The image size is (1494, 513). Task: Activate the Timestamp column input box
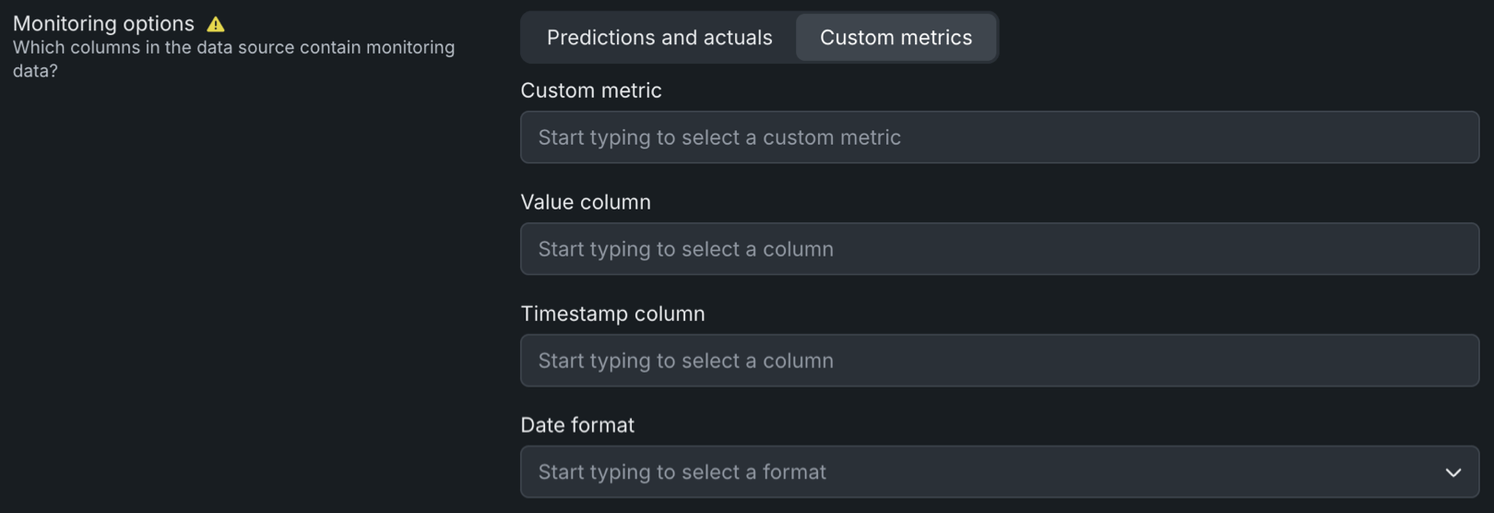tap(999, 361)
